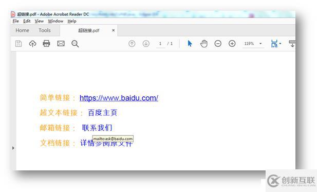
Task: Click the 邮箱链接 label text
Action: tap(55, 128)
